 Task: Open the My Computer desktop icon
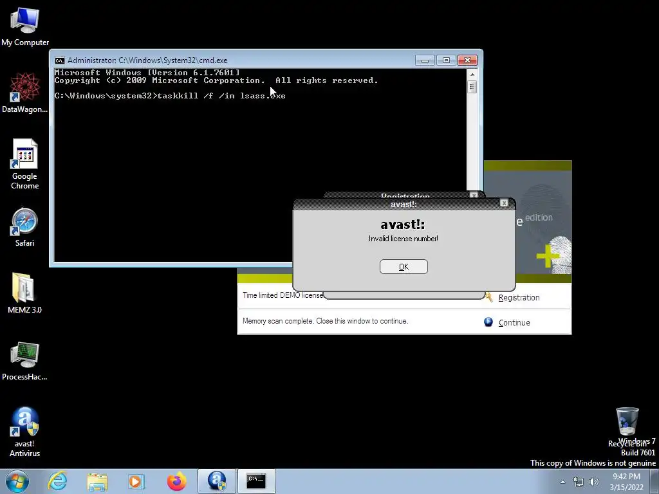pos(25,26)
